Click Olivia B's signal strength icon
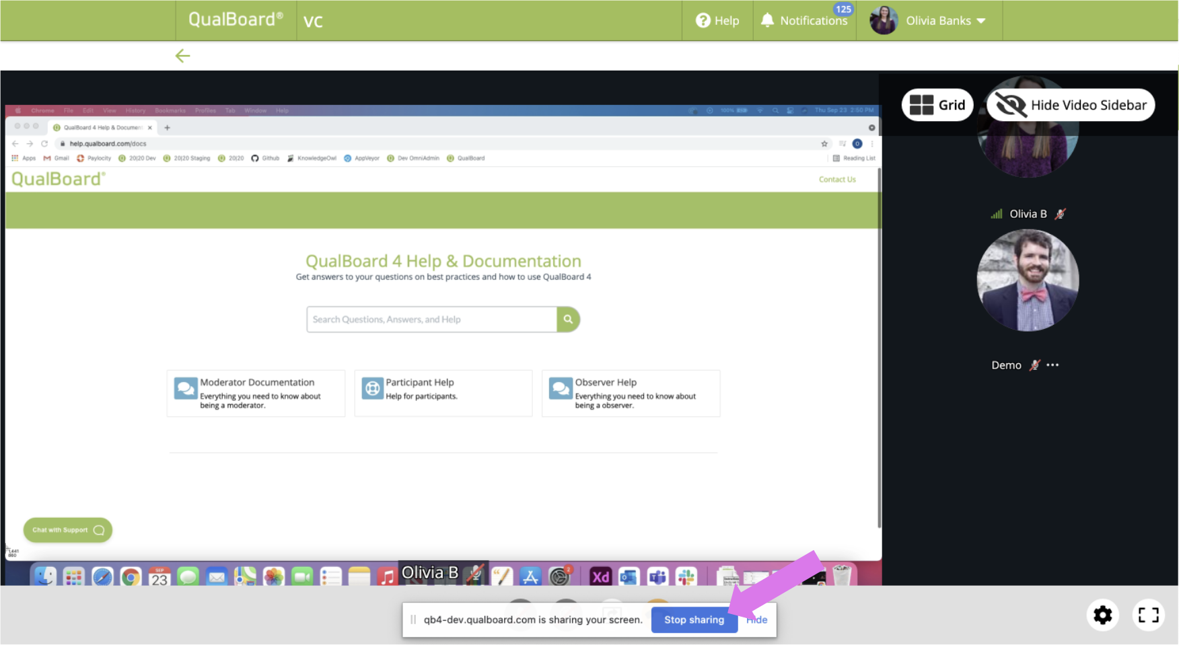The image size is (1179, 647). pyautogui.click(x=997, y=215)
